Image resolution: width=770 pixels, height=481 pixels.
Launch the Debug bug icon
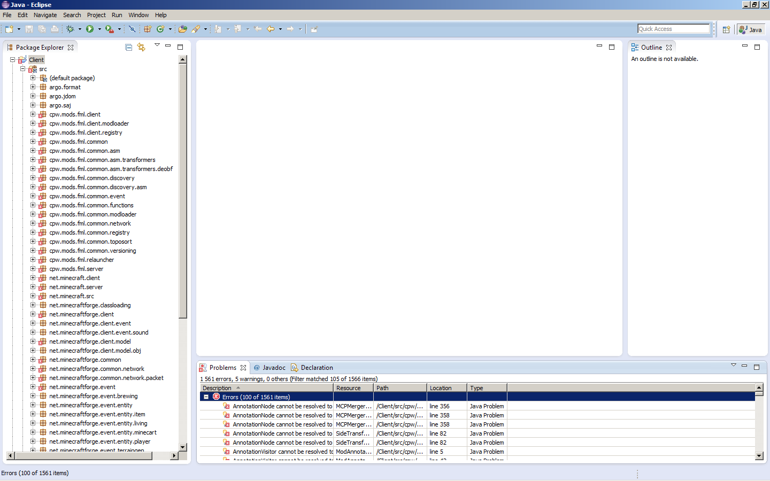(70, 29)
